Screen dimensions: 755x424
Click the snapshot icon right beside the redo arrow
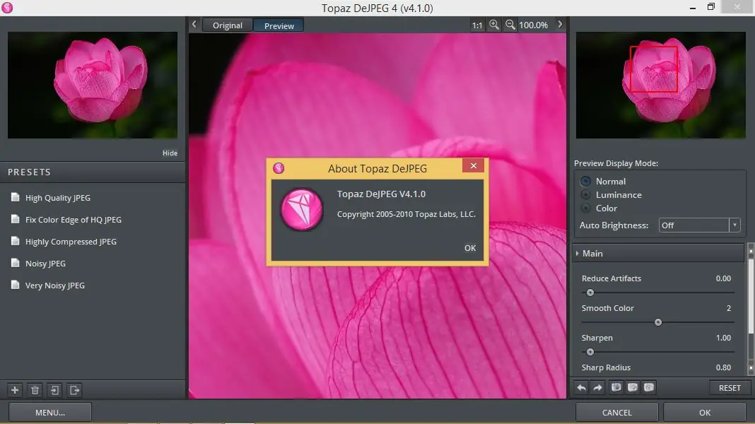pos(616,387)
